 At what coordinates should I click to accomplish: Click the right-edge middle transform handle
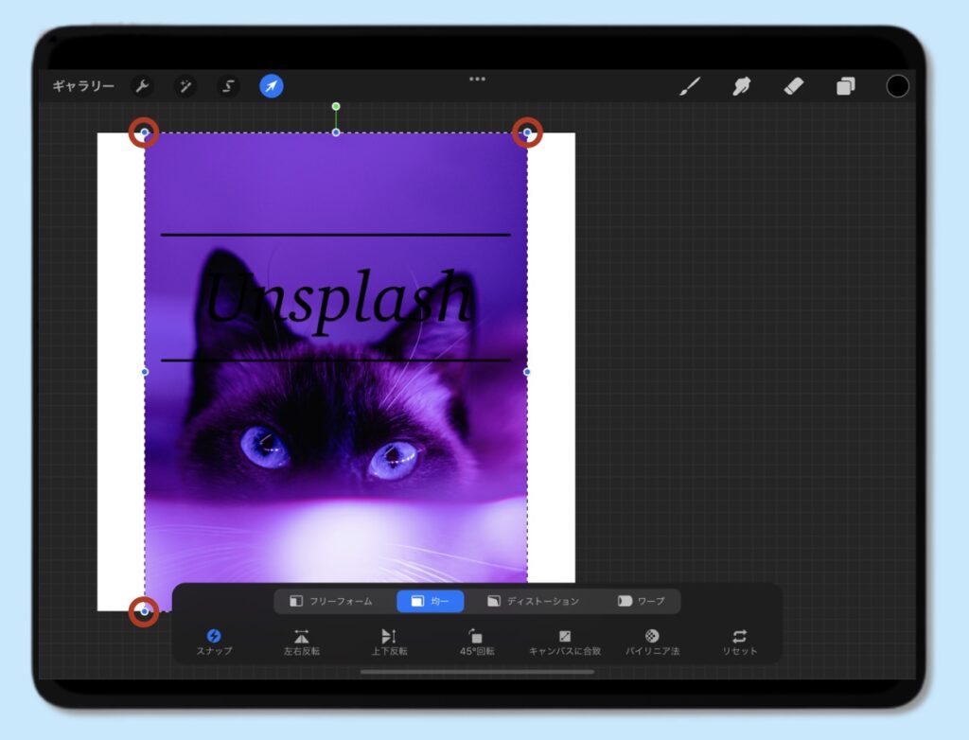pos(527,372)
